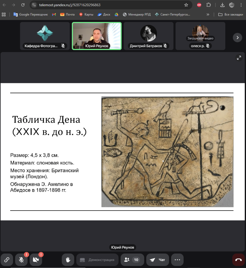
Task: Open the three-dot more options menu
Action: (x=177, y=260)
